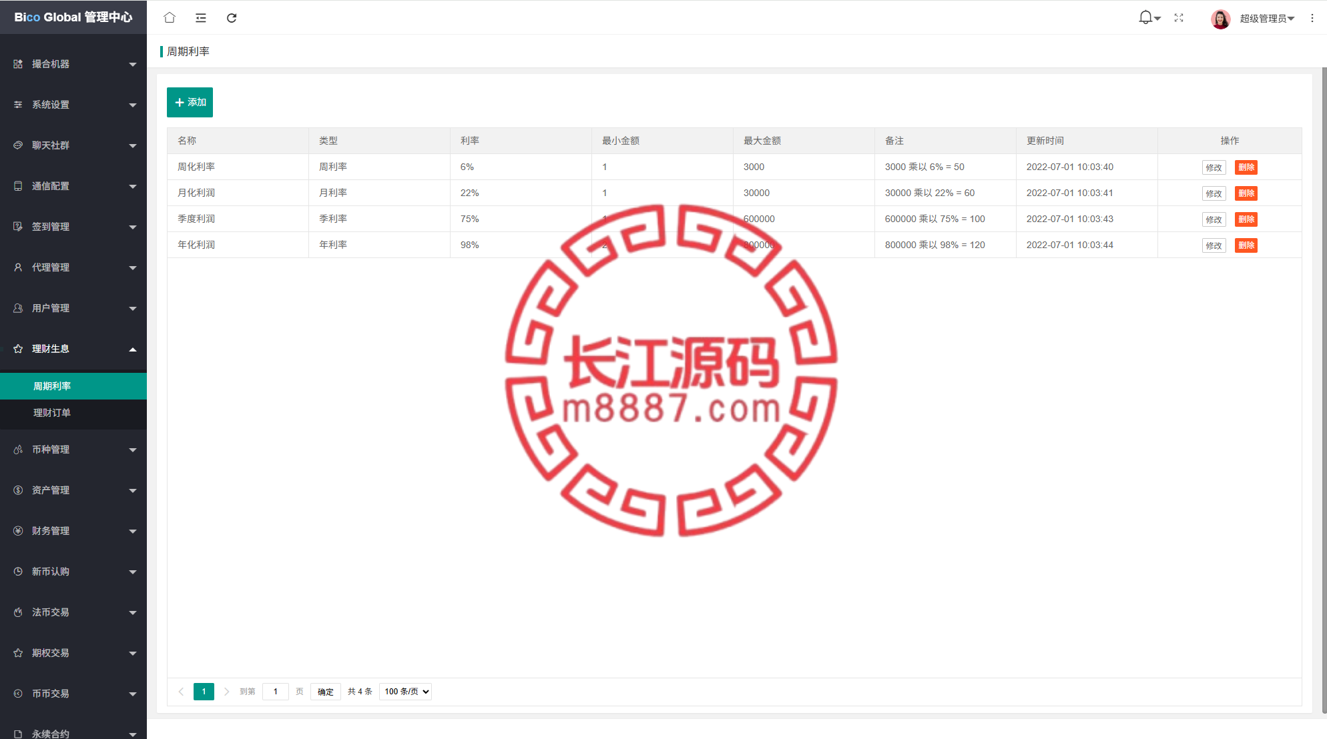The height and width of the screenshot is (739, 1327).
Task: Expand the 撮合机器 menu arrow
Action: [x=133, y=65]
